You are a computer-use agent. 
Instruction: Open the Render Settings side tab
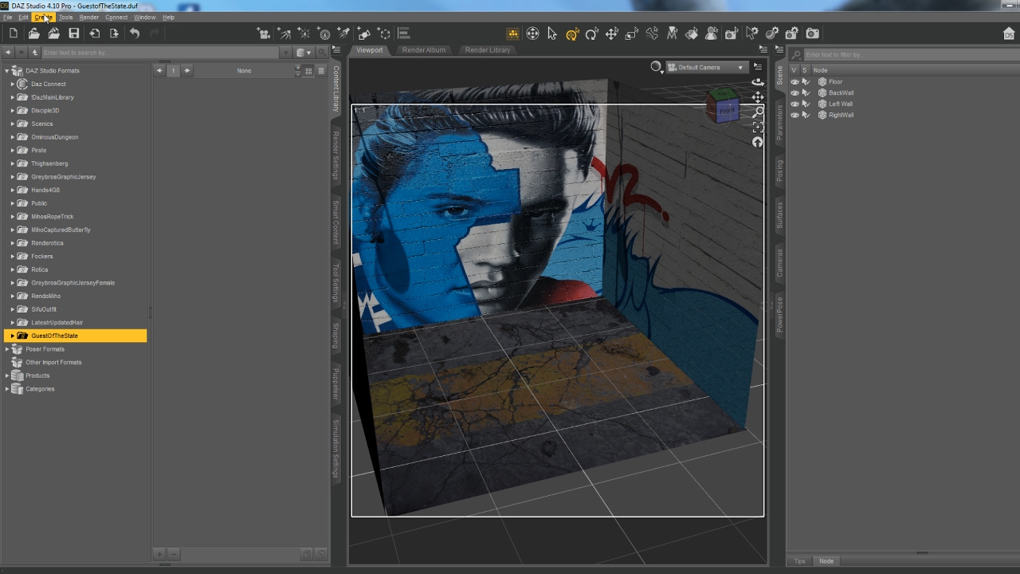point(335,155)
